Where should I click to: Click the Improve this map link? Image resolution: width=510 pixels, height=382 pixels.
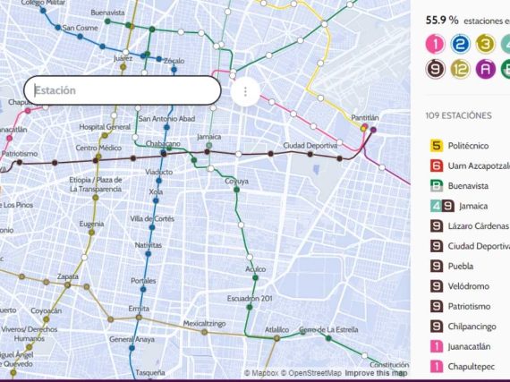tap(376, 373)
